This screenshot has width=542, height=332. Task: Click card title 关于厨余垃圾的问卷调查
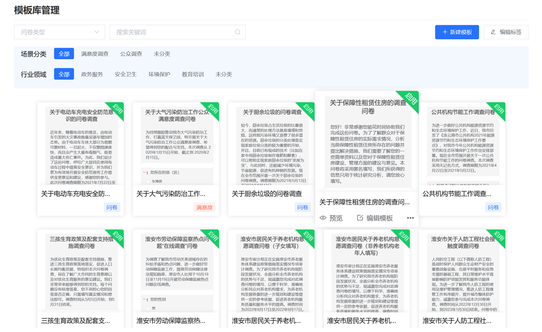click(x=267, y=194)
